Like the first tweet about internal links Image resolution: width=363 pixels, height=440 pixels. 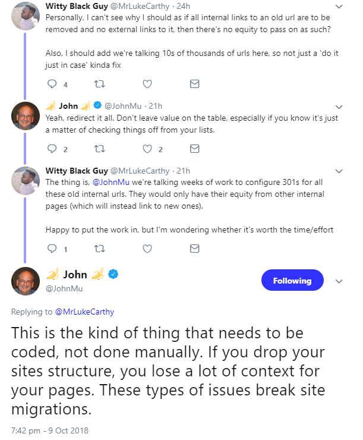147,84
